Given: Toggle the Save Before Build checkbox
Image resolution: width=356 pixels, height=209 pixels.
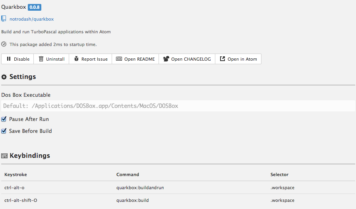Looking at the screenshot, I should click(4, 131).
